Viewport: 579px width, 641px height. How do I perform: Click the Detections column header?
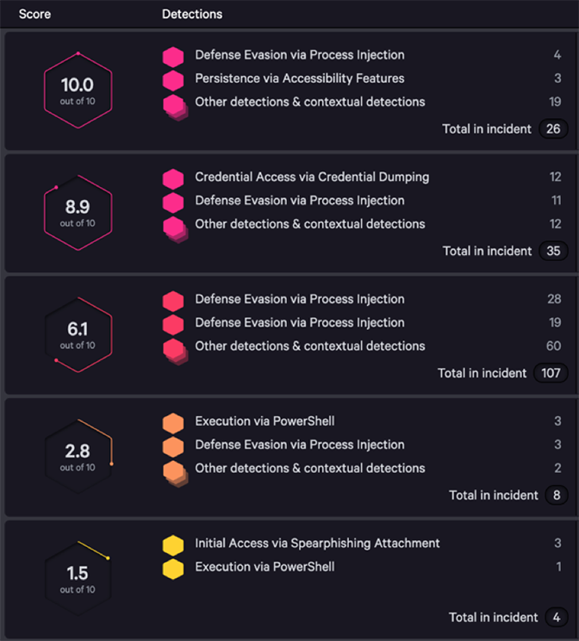pos(191,15)
